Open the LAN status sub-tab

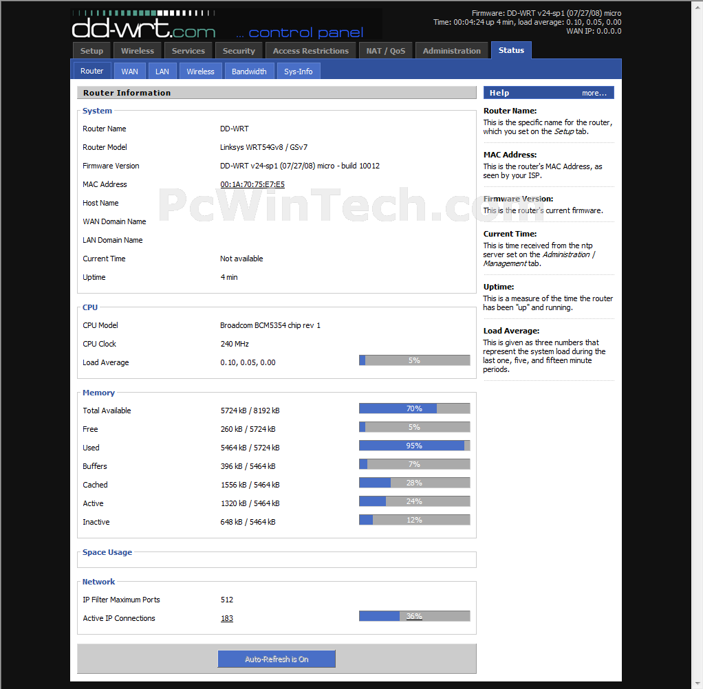tap(162, 72)
